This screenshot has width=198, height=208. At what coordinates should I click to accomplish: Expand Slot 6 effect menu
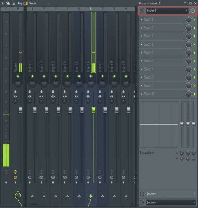[141, 61]
